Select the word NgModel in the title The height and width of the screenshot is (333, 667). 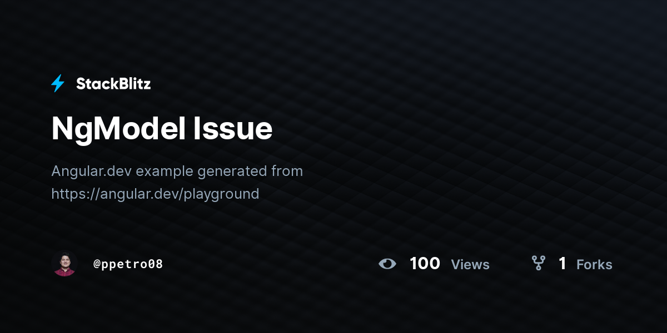118,129
